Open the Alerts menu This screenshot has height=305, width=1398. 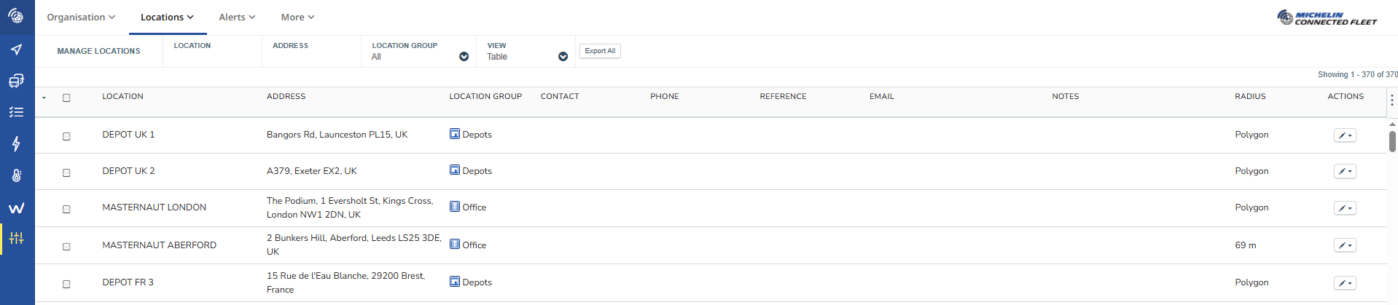(x=237, y=17)
